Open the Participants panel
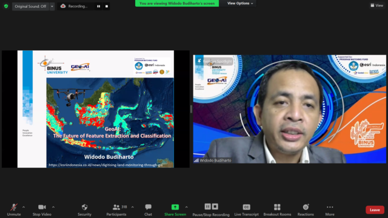 (116, 210)
